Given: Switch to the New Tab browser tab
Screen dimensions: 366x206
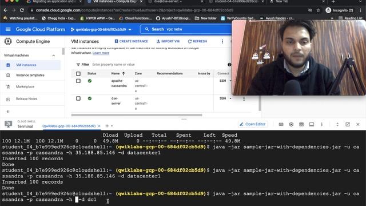Looking at the screenshot, I should [x=297, y=2].
